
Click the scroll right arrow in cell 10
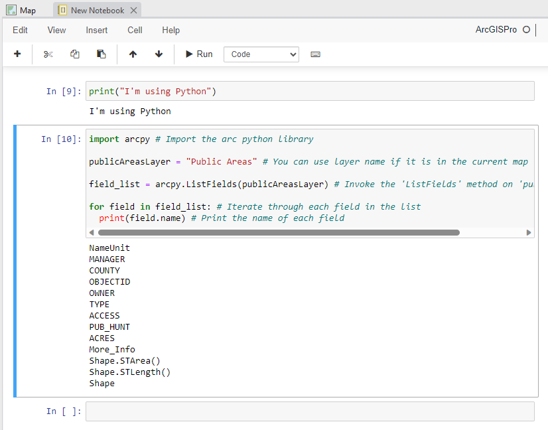pos(528,232)
